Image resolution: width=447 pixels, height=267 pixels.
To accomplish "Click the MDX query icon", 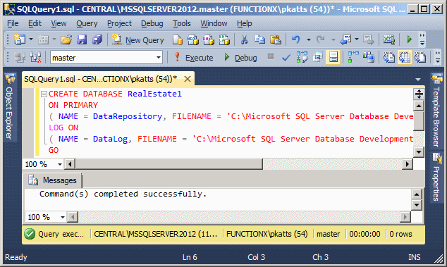I will (x=193, y=40).
